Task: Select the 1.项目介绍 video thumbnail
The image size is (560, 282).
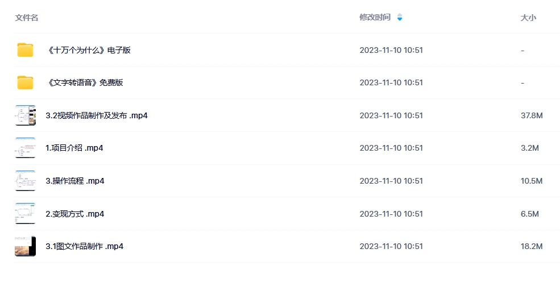Action: tap(26, 148)
